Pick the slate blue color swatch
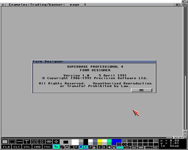The image size is (188, 150). [x=95, y=142]
